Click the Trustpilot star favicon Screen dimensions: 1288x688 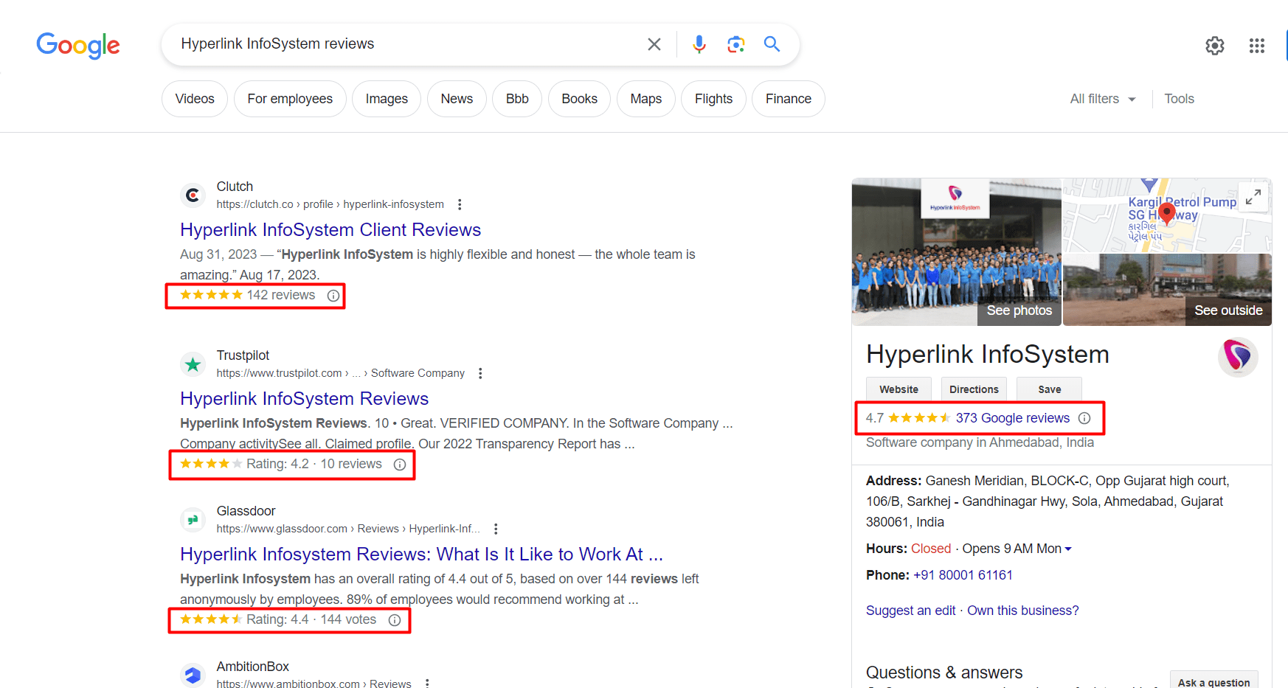[193, 364]
